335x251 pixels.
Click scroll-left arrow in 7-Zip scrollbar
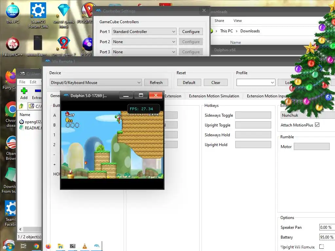[20, 229]
